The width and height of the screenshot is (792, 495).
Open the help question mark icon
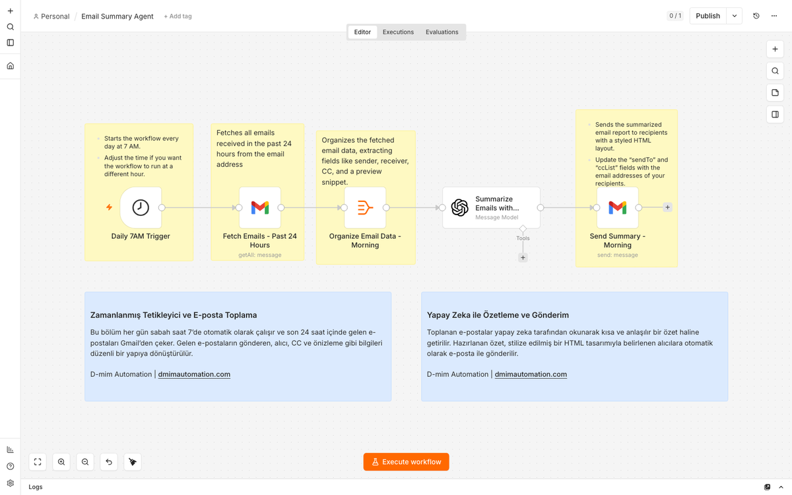(x=10, y=466)
